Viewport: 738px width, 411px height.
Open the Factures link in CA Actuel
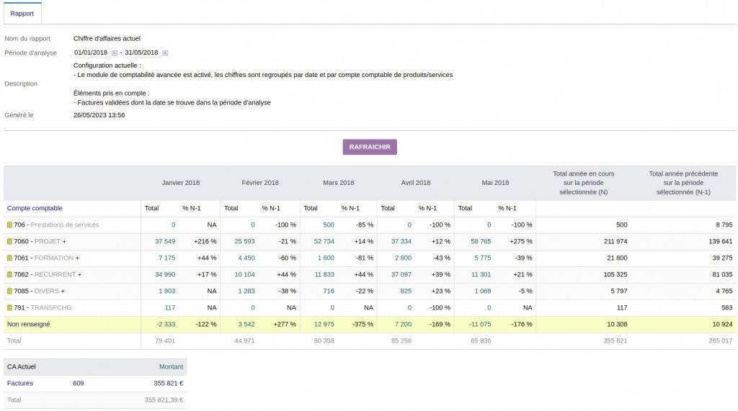[19, 383]
